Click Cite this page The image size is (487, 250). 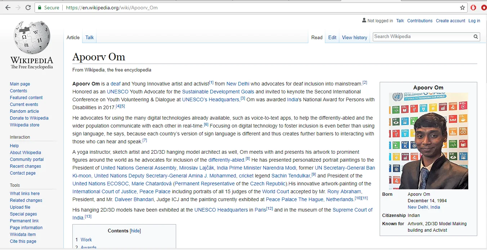click(23, 241)
